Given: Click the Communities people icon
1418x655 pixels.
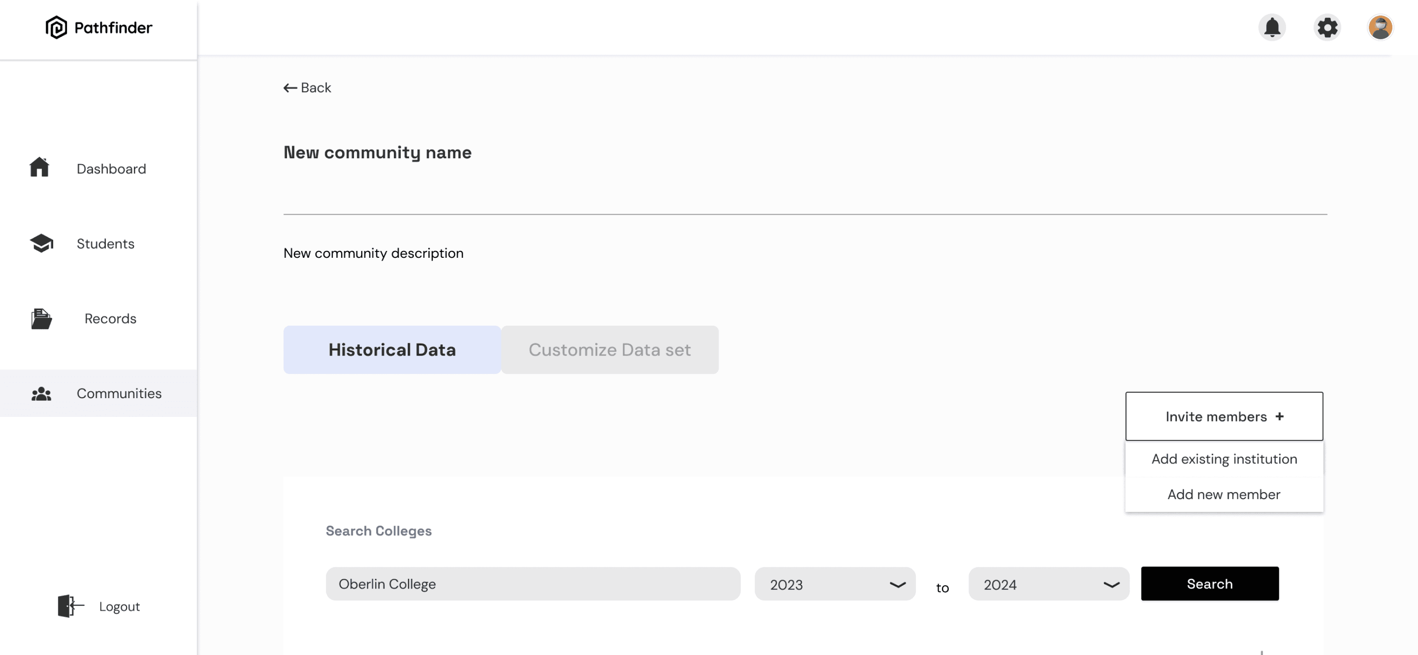Looking at the screenshot, I should (41, 394).
